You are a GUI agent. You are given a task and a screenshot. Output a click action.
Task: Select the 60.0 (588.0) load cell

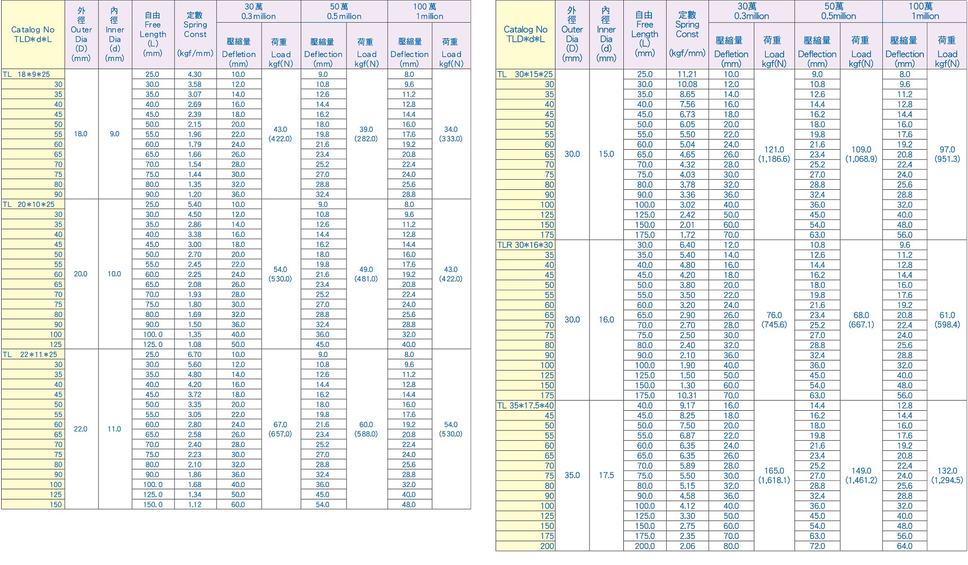(x=366, y=429)
